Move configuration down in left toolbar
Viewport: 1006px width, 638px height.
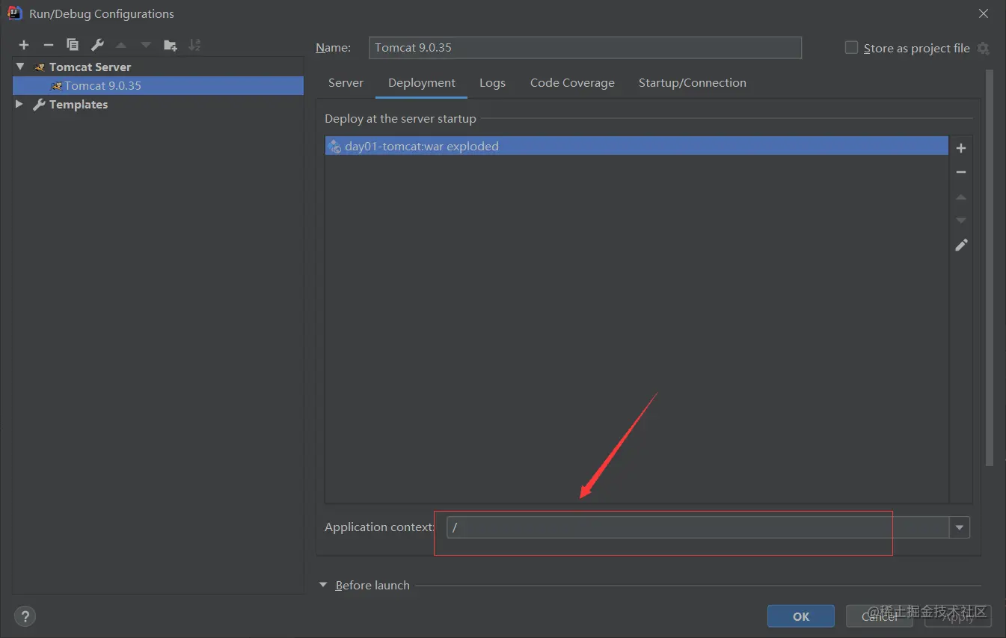tap(146, 45)
